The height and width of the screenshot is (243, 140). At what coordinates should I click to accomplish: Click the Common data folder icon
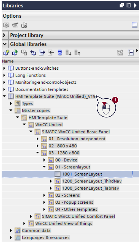coord(18,231)
